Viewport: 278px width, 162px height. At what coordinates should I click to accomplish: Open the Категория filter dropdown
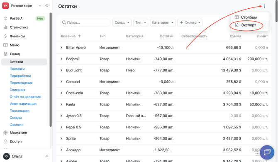click(163, 22)
